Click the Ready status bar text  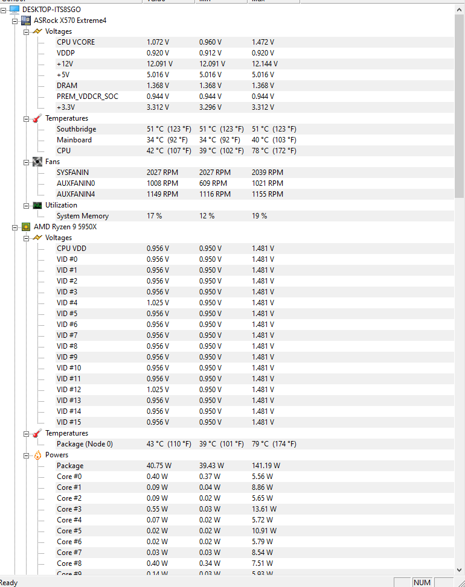pos(8,583)
